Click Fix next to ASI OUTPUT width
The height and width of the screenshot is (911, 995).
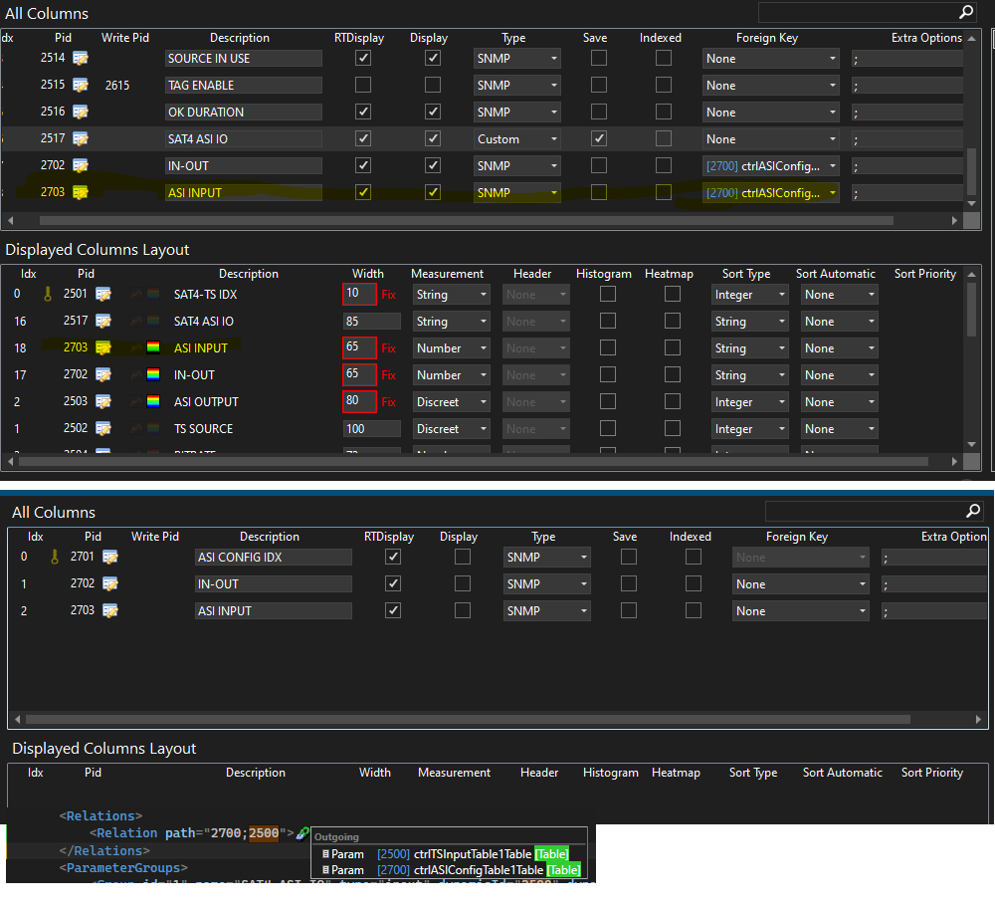[x=388, y=402]
